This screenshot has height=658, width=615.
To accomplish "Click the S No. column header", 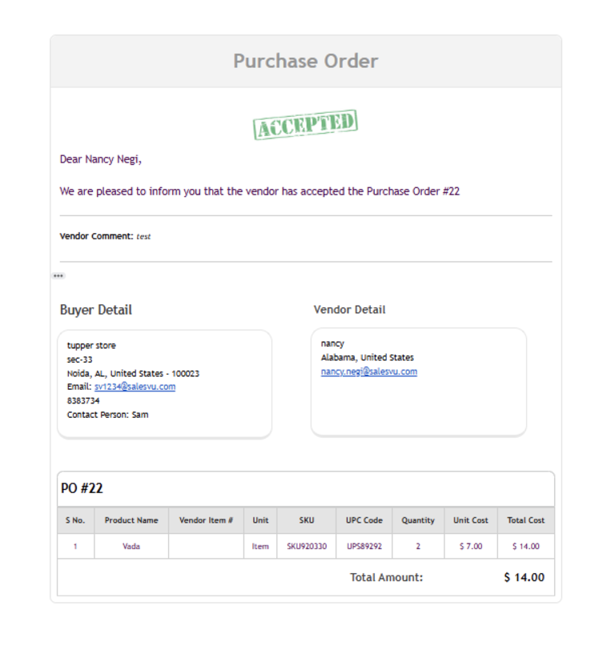I will click(x=75, y=520).
